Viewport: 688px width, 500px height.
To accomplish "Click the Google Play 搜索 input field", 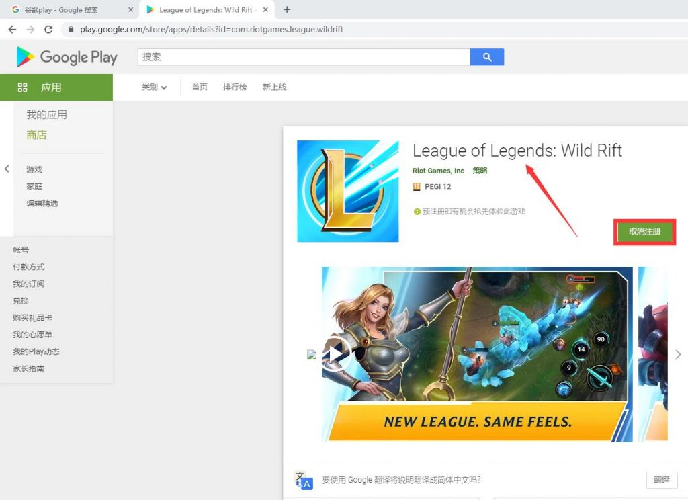I will coord(304,57).
